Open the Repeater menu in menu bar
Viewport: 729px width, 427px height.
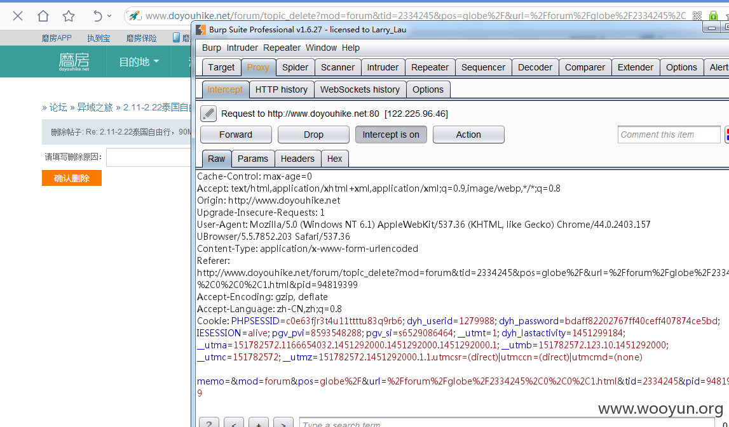point(282,48)
